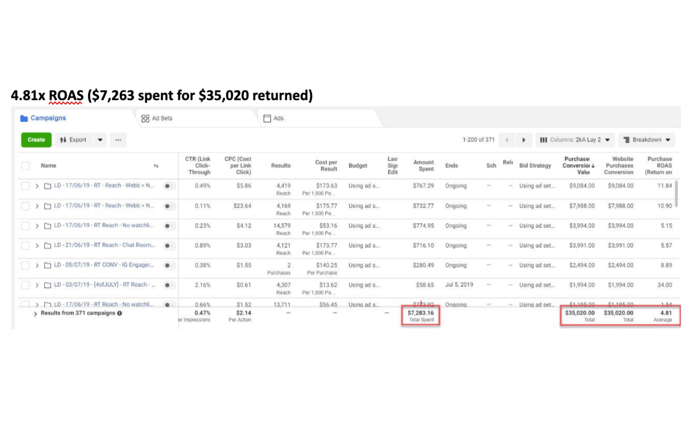
Task: Tick the select-all checkbox in header
Action: (25, 166)
